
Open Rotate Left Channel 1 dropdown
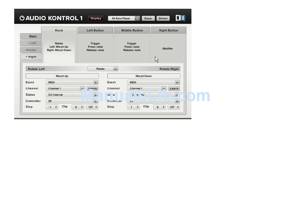(65, 88)
